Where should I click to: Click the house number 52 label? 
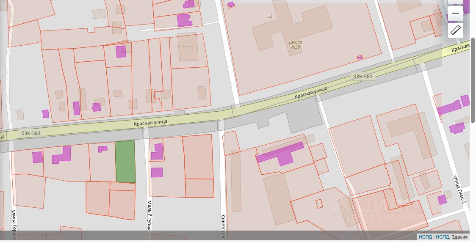[270, 16]
